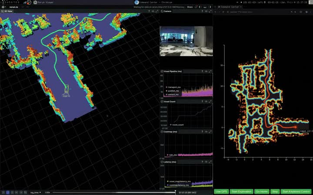Click the timeline playhead marker
Screen dimensions: 313x195
[x=175, y=192]
